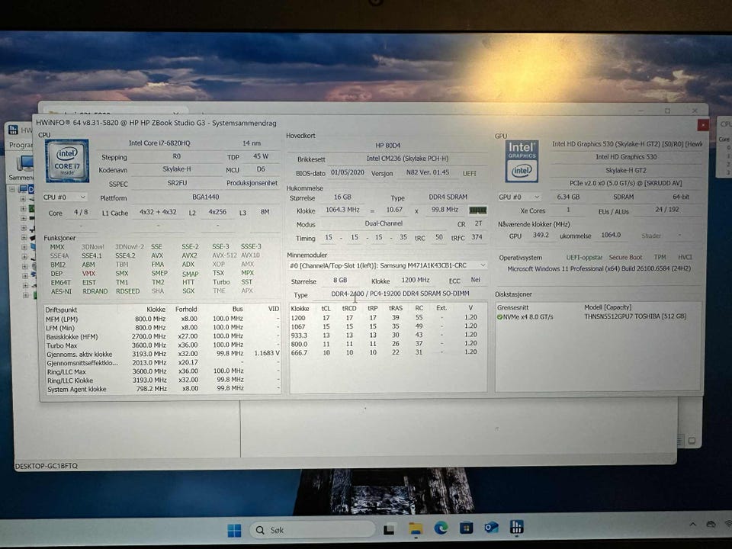Launch Microsoft Edge from the taskbar
Screen dimensions: 732x549
pyautogui.click(x=441, y=528)
